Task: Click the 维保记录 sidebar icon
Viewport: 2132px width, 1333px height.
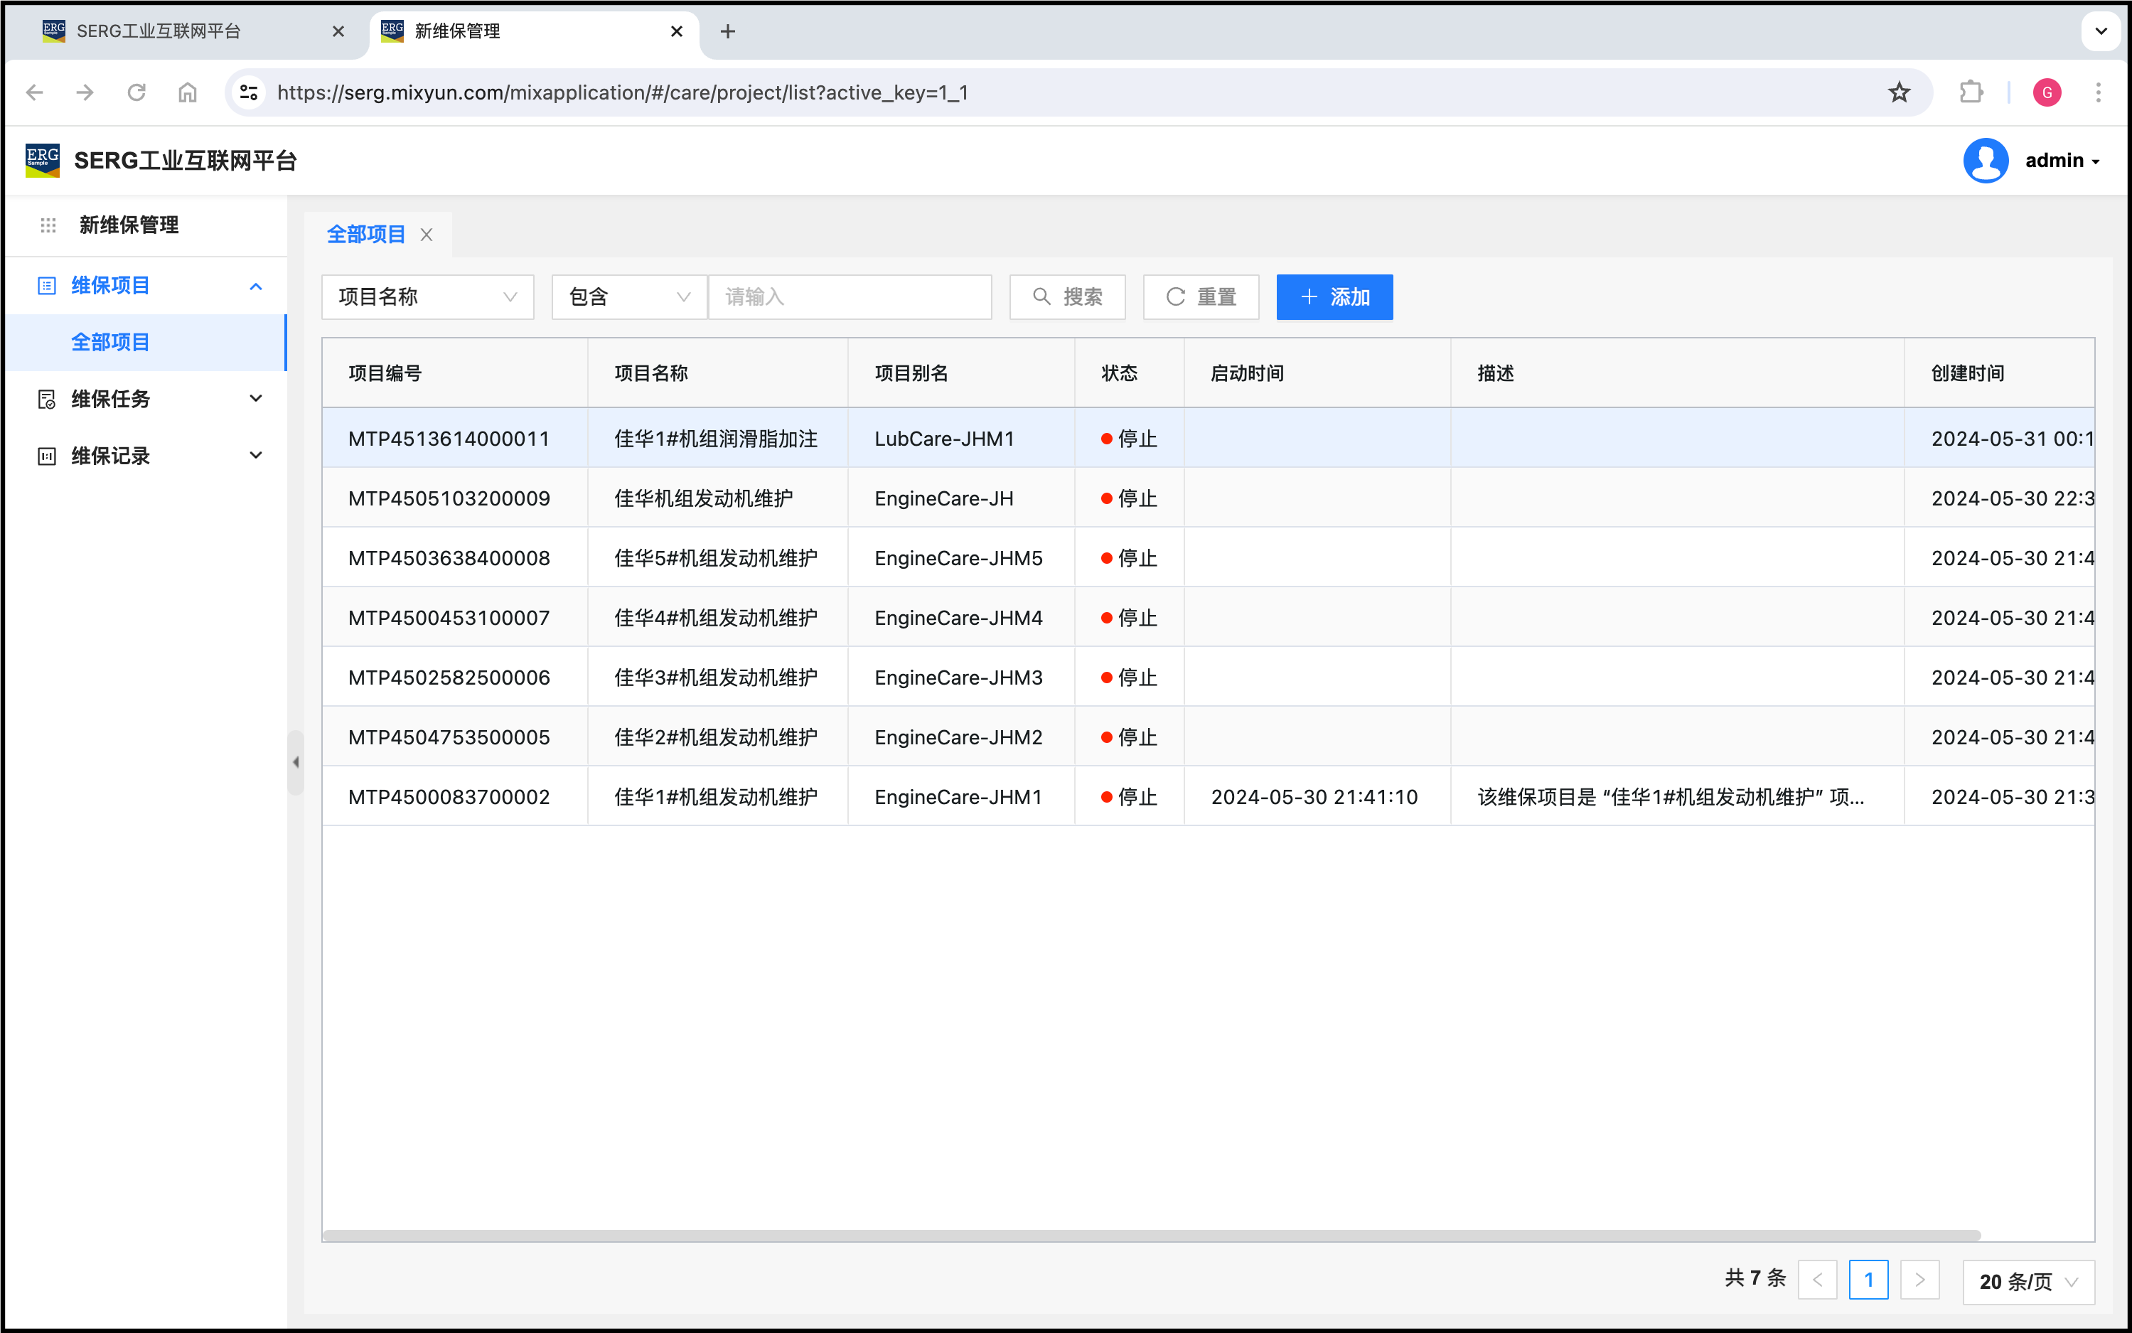Action: [x=47, y=456]
